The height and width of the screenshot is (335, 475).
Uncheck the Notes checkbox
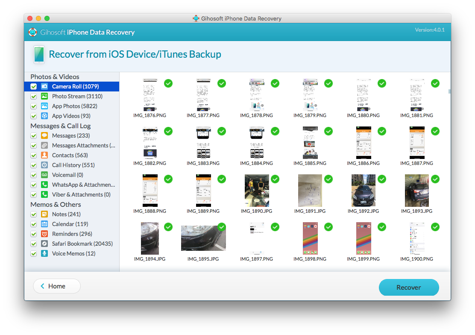[34, 215]
